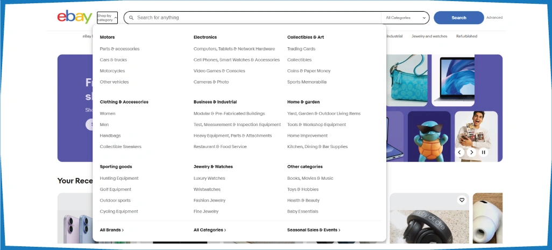Image resolution: width=552 pixels, height=250 pixels.
Task: Choose Collectible Sneakers category
Action: pyautogui.click(x=121, y=146)
